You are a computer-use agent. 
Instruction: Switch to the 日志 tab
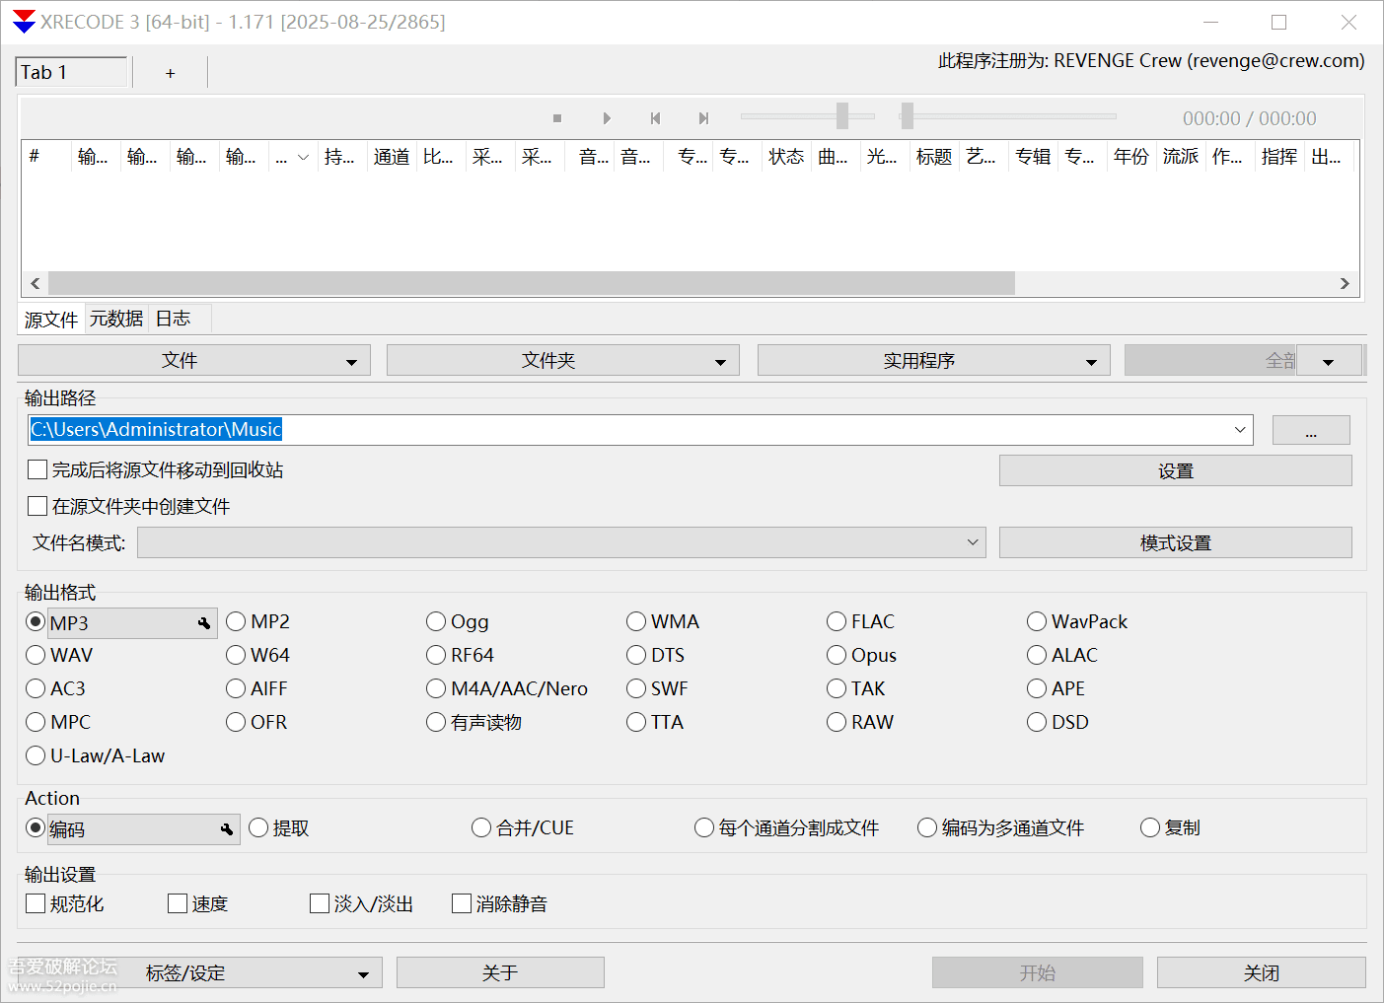(173, 318)
